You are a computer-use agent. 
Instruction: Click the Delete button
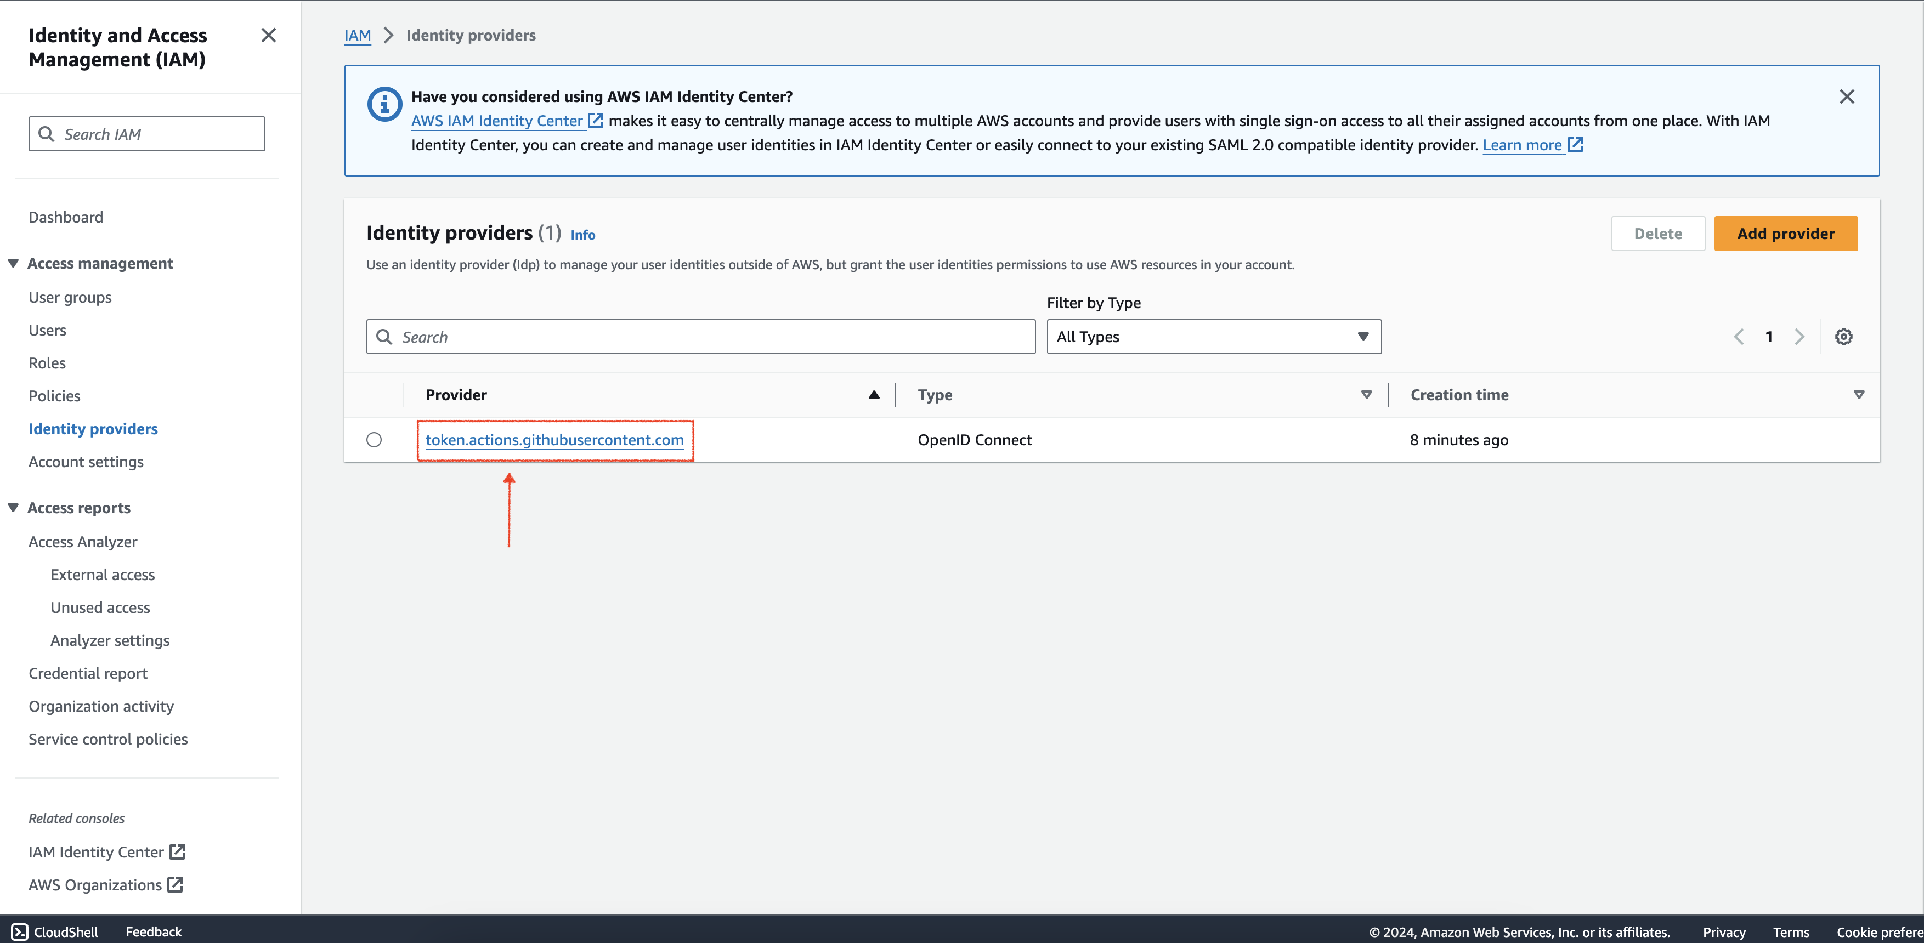[x=1657, y=234]
